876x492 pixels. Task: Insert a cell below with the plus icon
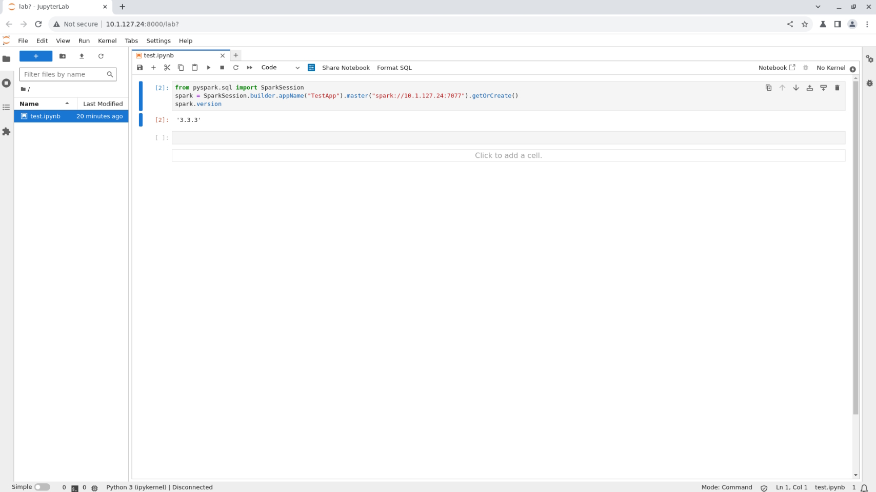point(153,67)
